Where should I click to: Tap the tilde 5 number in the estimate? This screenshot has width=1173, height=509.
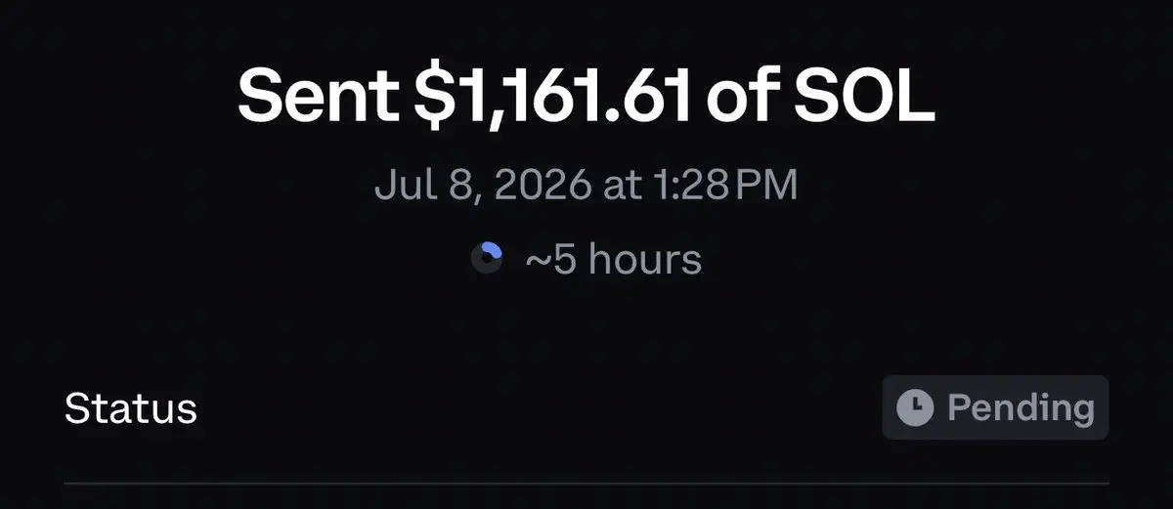coord(551,260)
